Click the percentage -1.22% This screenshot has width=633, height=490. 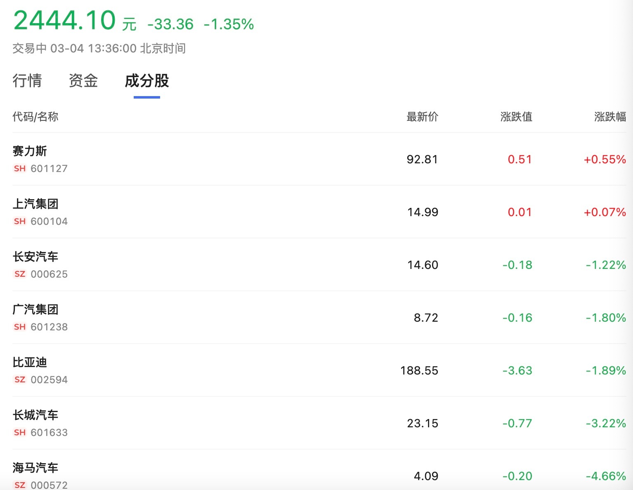point(606,265)
